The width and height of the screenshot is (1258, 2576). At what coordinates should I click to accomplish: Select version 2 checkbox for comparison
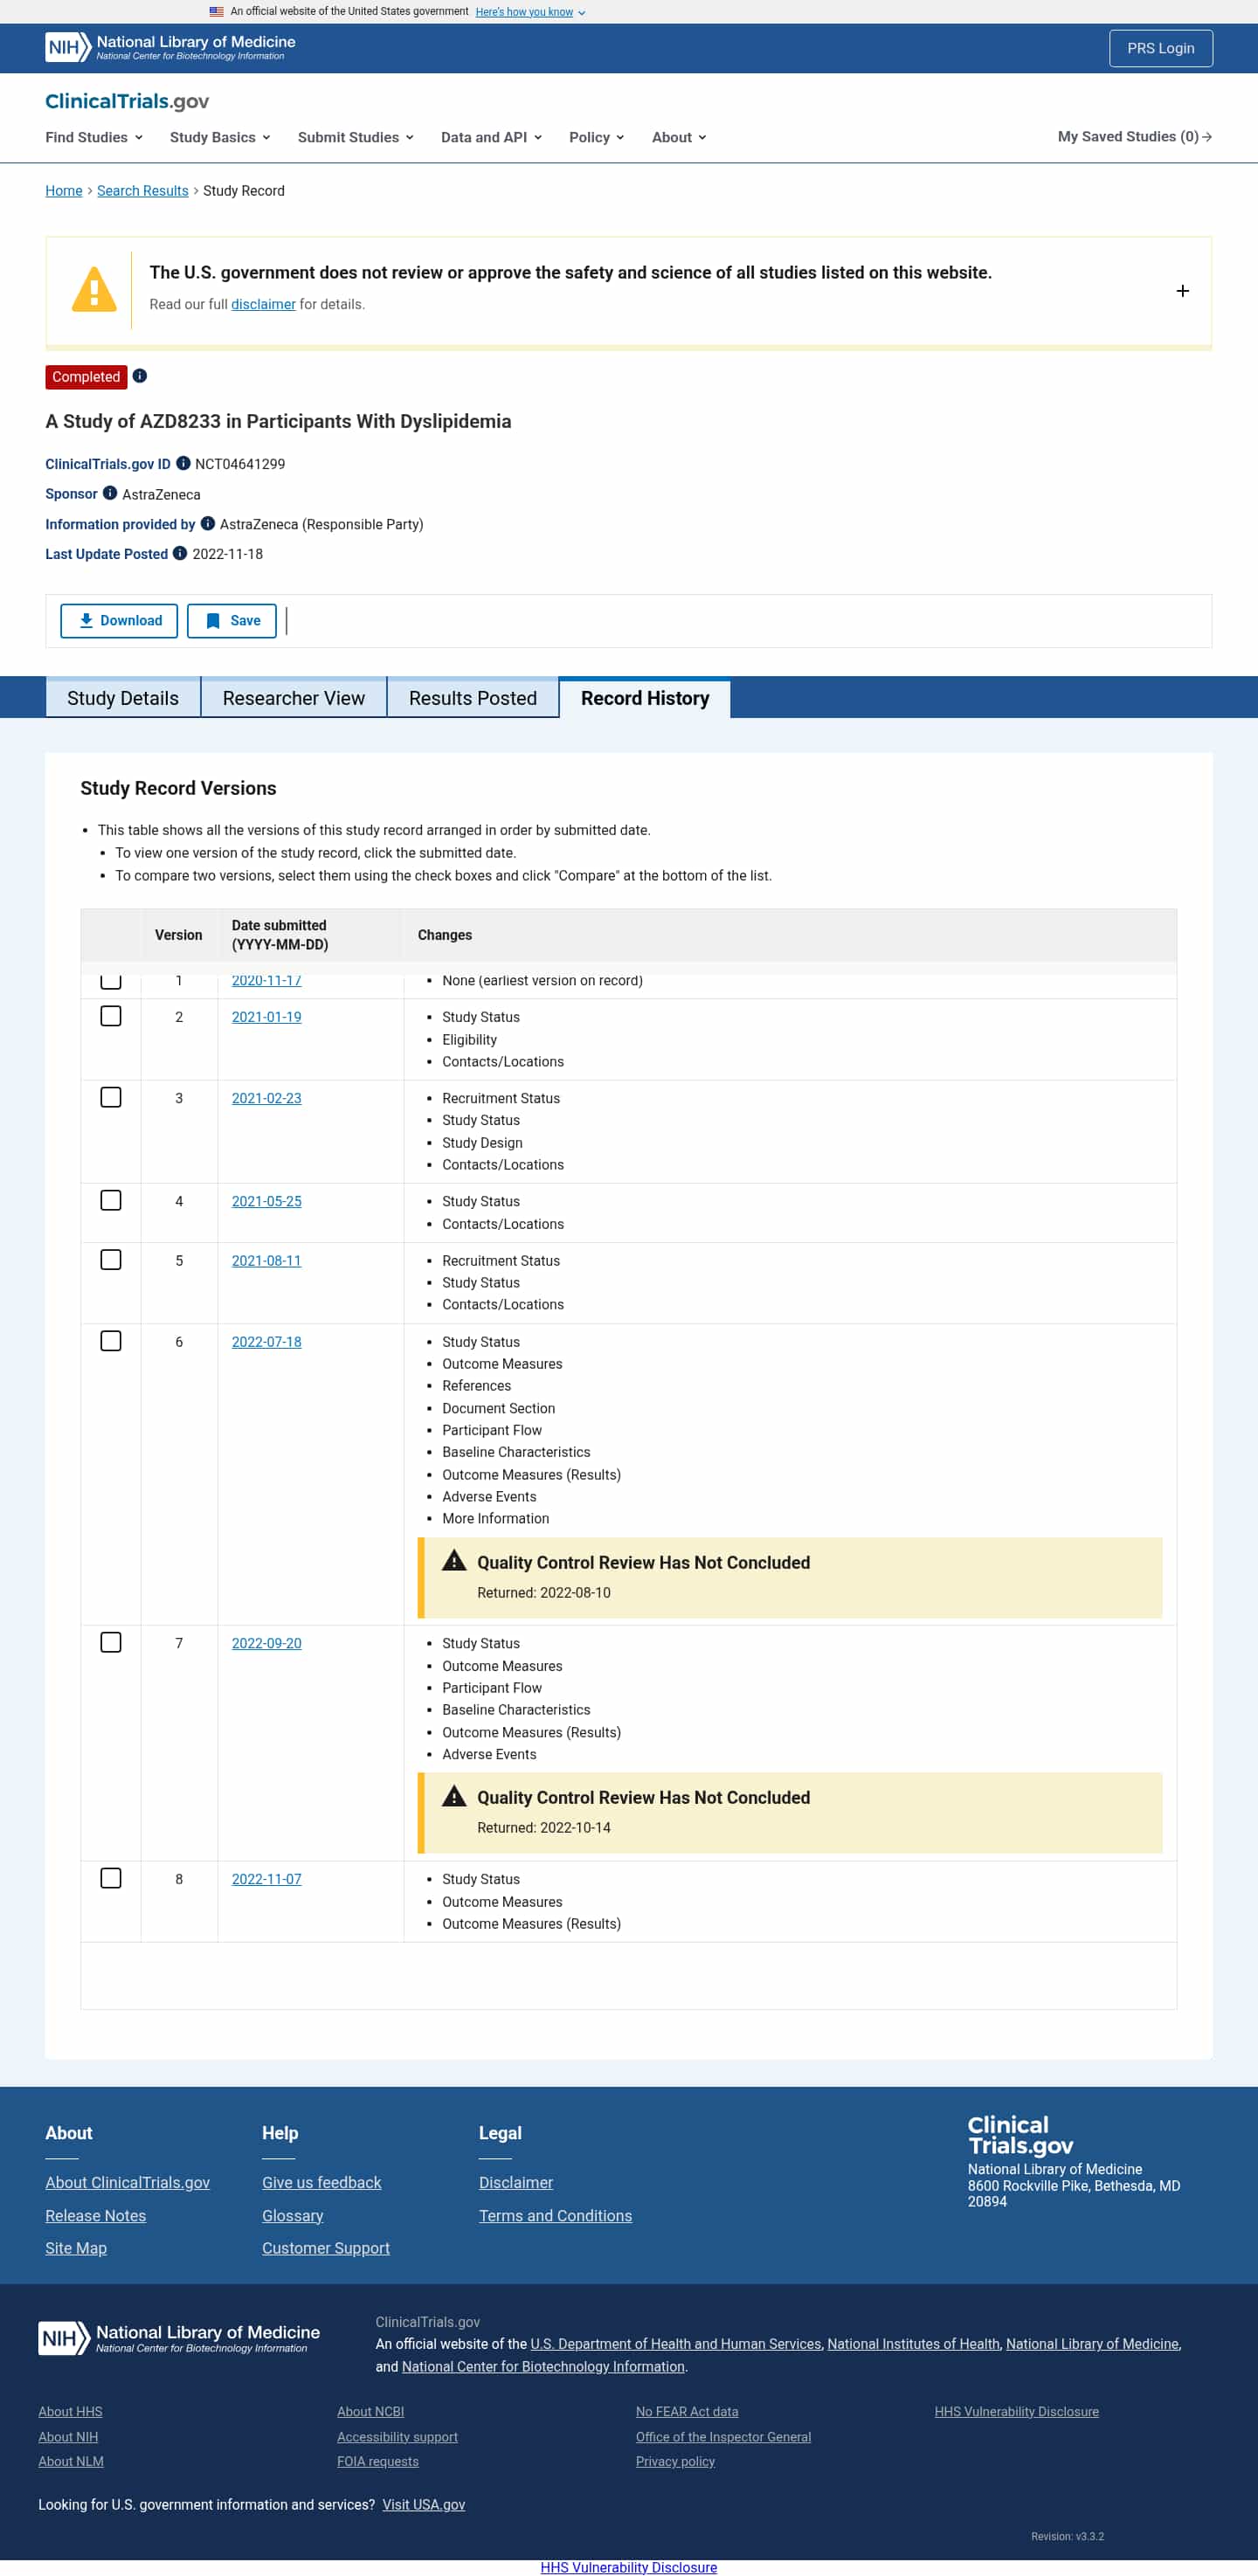coord(111,1016)
